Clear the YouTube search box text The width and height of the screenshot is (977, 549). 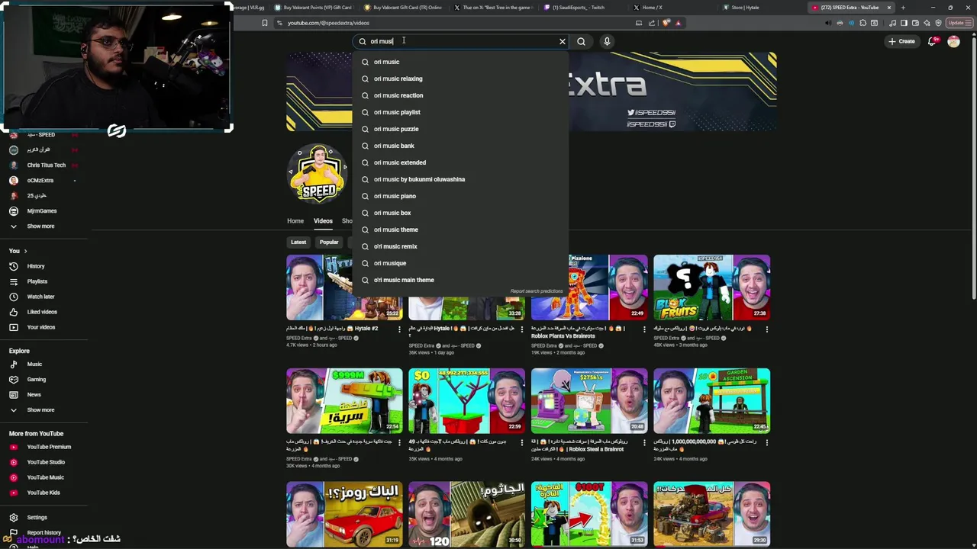tap(563, 41)
